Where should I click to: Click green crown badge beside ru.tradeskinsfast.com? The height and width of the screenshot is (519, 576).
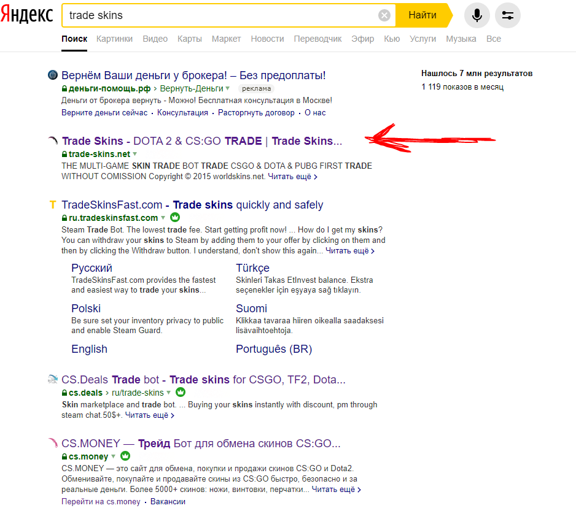(x=175, y=217)
